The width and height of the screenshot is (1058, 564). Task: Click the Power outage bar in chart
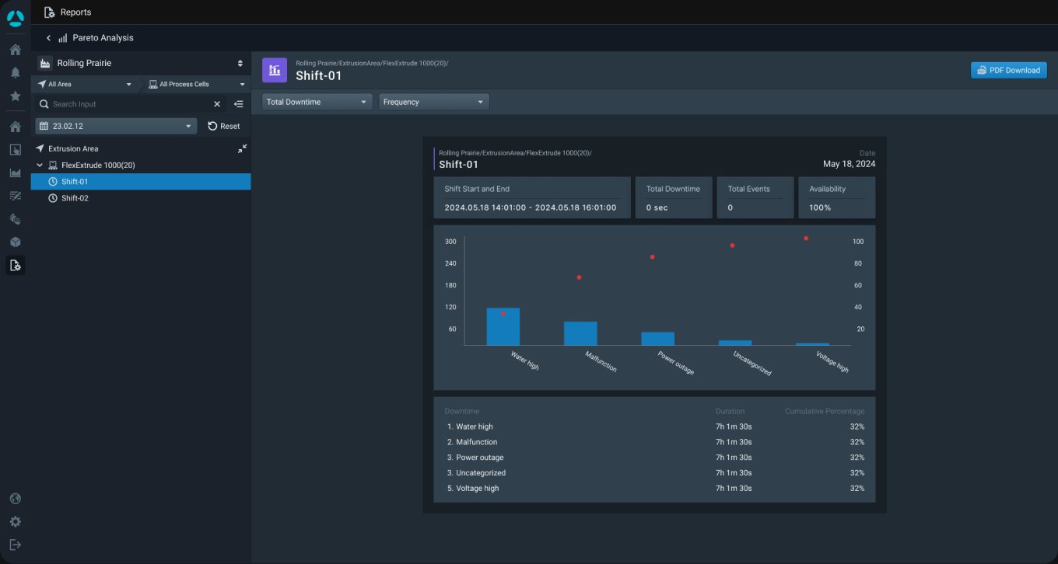point(657,339)
